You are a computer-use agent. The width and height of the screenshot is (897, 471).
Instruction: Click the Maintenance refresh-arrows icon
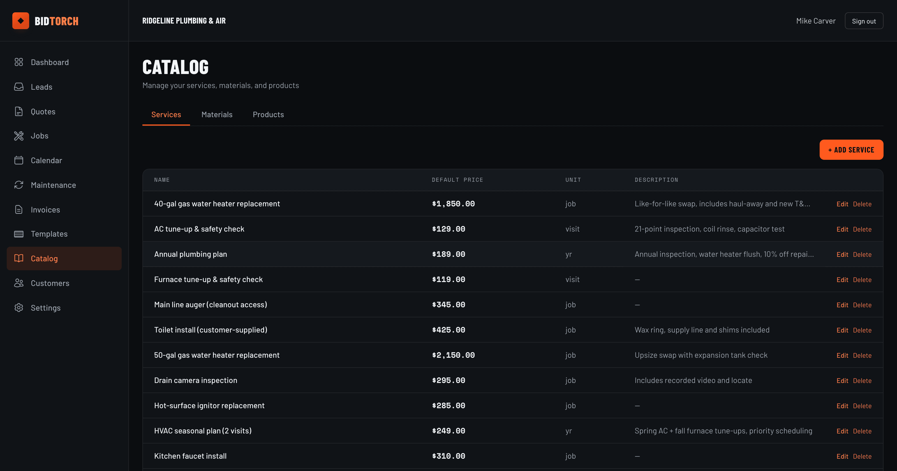19,185
